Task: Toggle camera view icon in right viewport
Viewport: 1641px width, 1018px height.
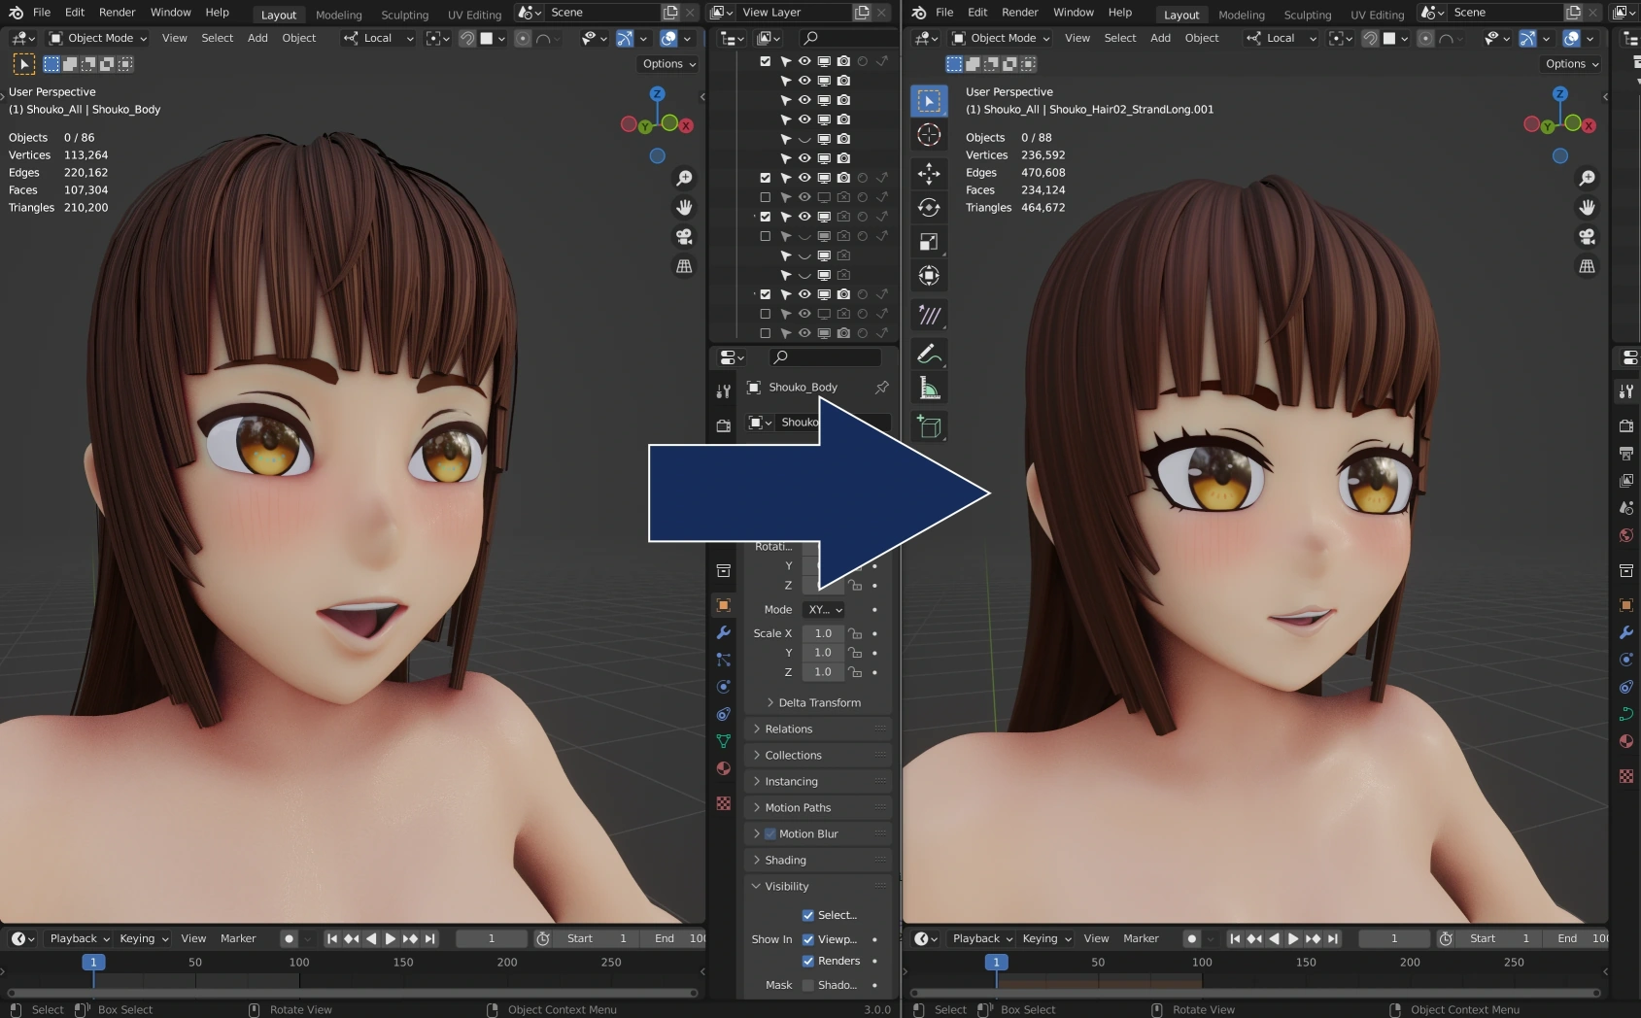Action: [x=1587, y=236]
